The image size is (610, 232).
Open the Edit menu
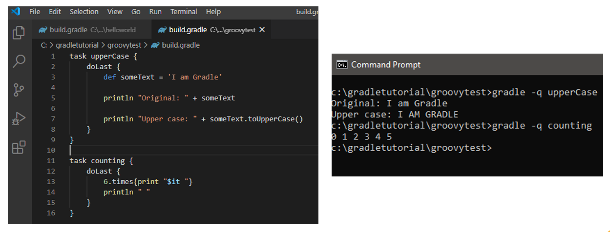coord(55,11)
